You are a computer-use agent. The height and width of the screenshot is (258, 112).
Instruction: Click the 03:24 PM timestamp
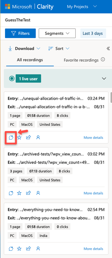click(96, 99)
